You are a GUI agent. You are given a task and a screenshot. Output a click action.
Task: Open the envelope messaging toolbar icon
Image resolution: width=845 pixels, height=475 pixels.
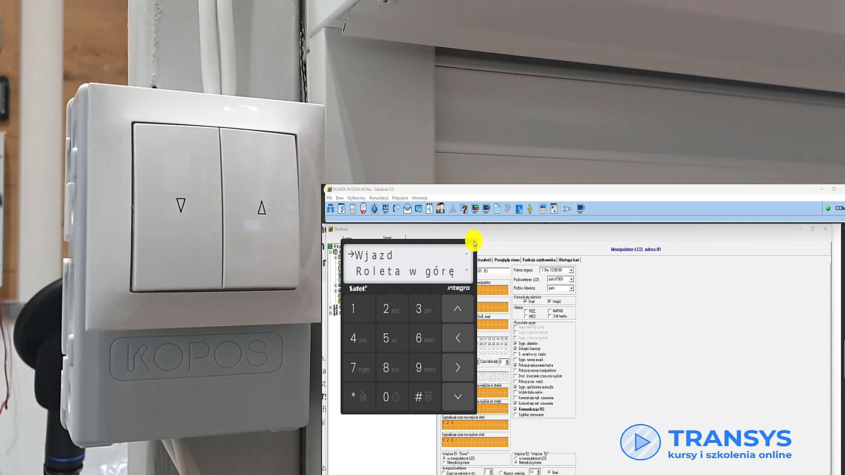coord(408,208)
